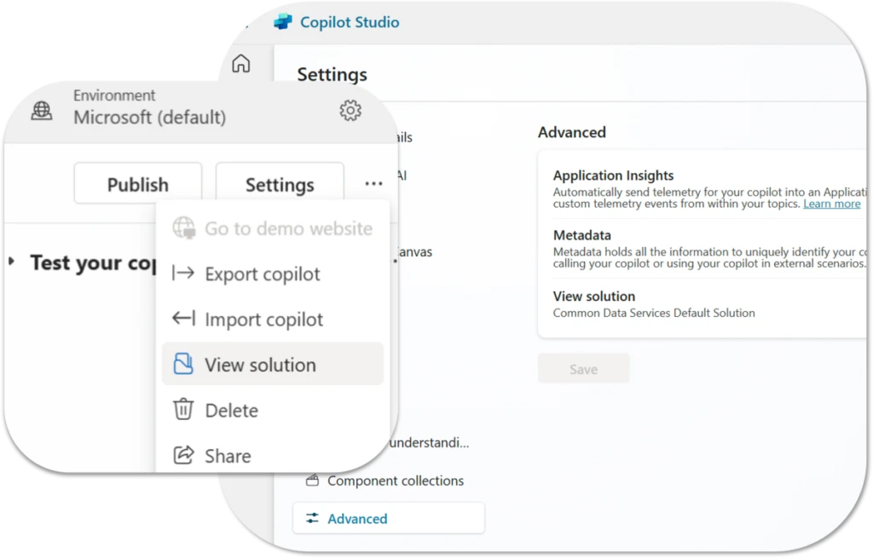The height and width of the screenshot is (558, 873).
Task: Click the Import copilot arrow icon
Action: point(182,319)
